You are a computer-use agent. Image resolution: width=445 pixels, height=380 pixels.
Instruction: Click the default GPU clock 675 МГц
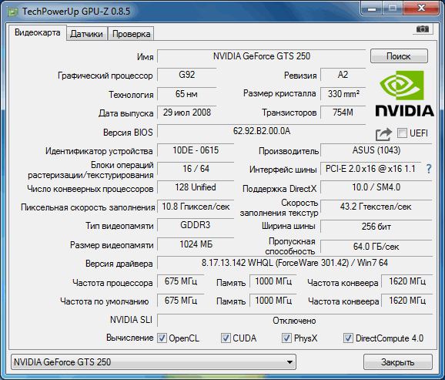click(x=181, y=301)
